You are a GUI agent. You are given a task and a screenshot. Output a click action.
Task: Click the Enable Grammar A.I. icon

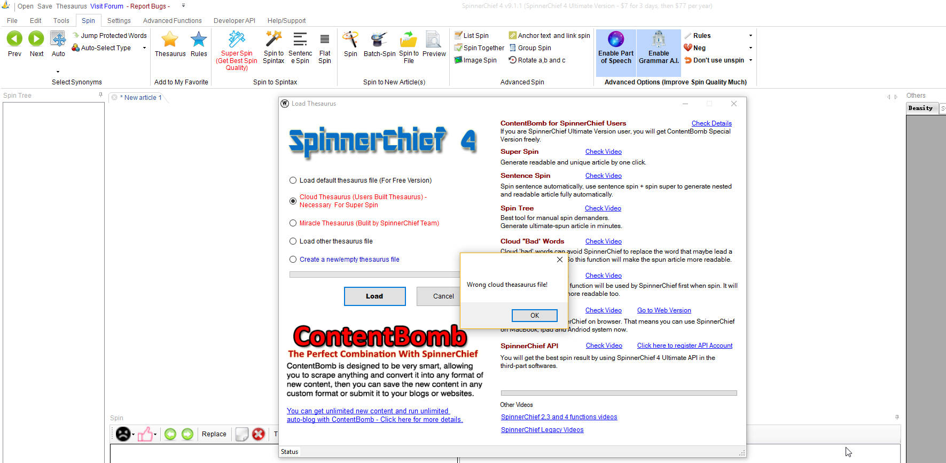click(x=659, y=40)
